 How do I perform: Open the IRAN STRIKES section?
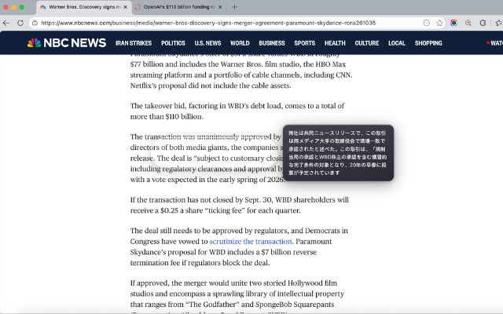pos(134,43)
